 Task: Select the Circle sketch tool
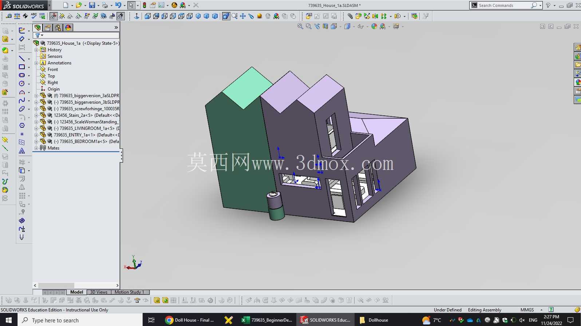coord(22,84)
